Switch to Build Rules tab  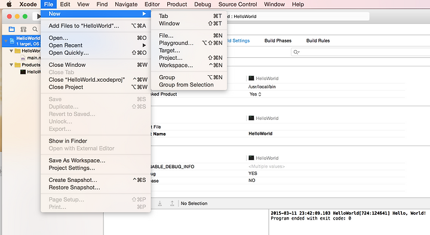[x=318, y=41]
